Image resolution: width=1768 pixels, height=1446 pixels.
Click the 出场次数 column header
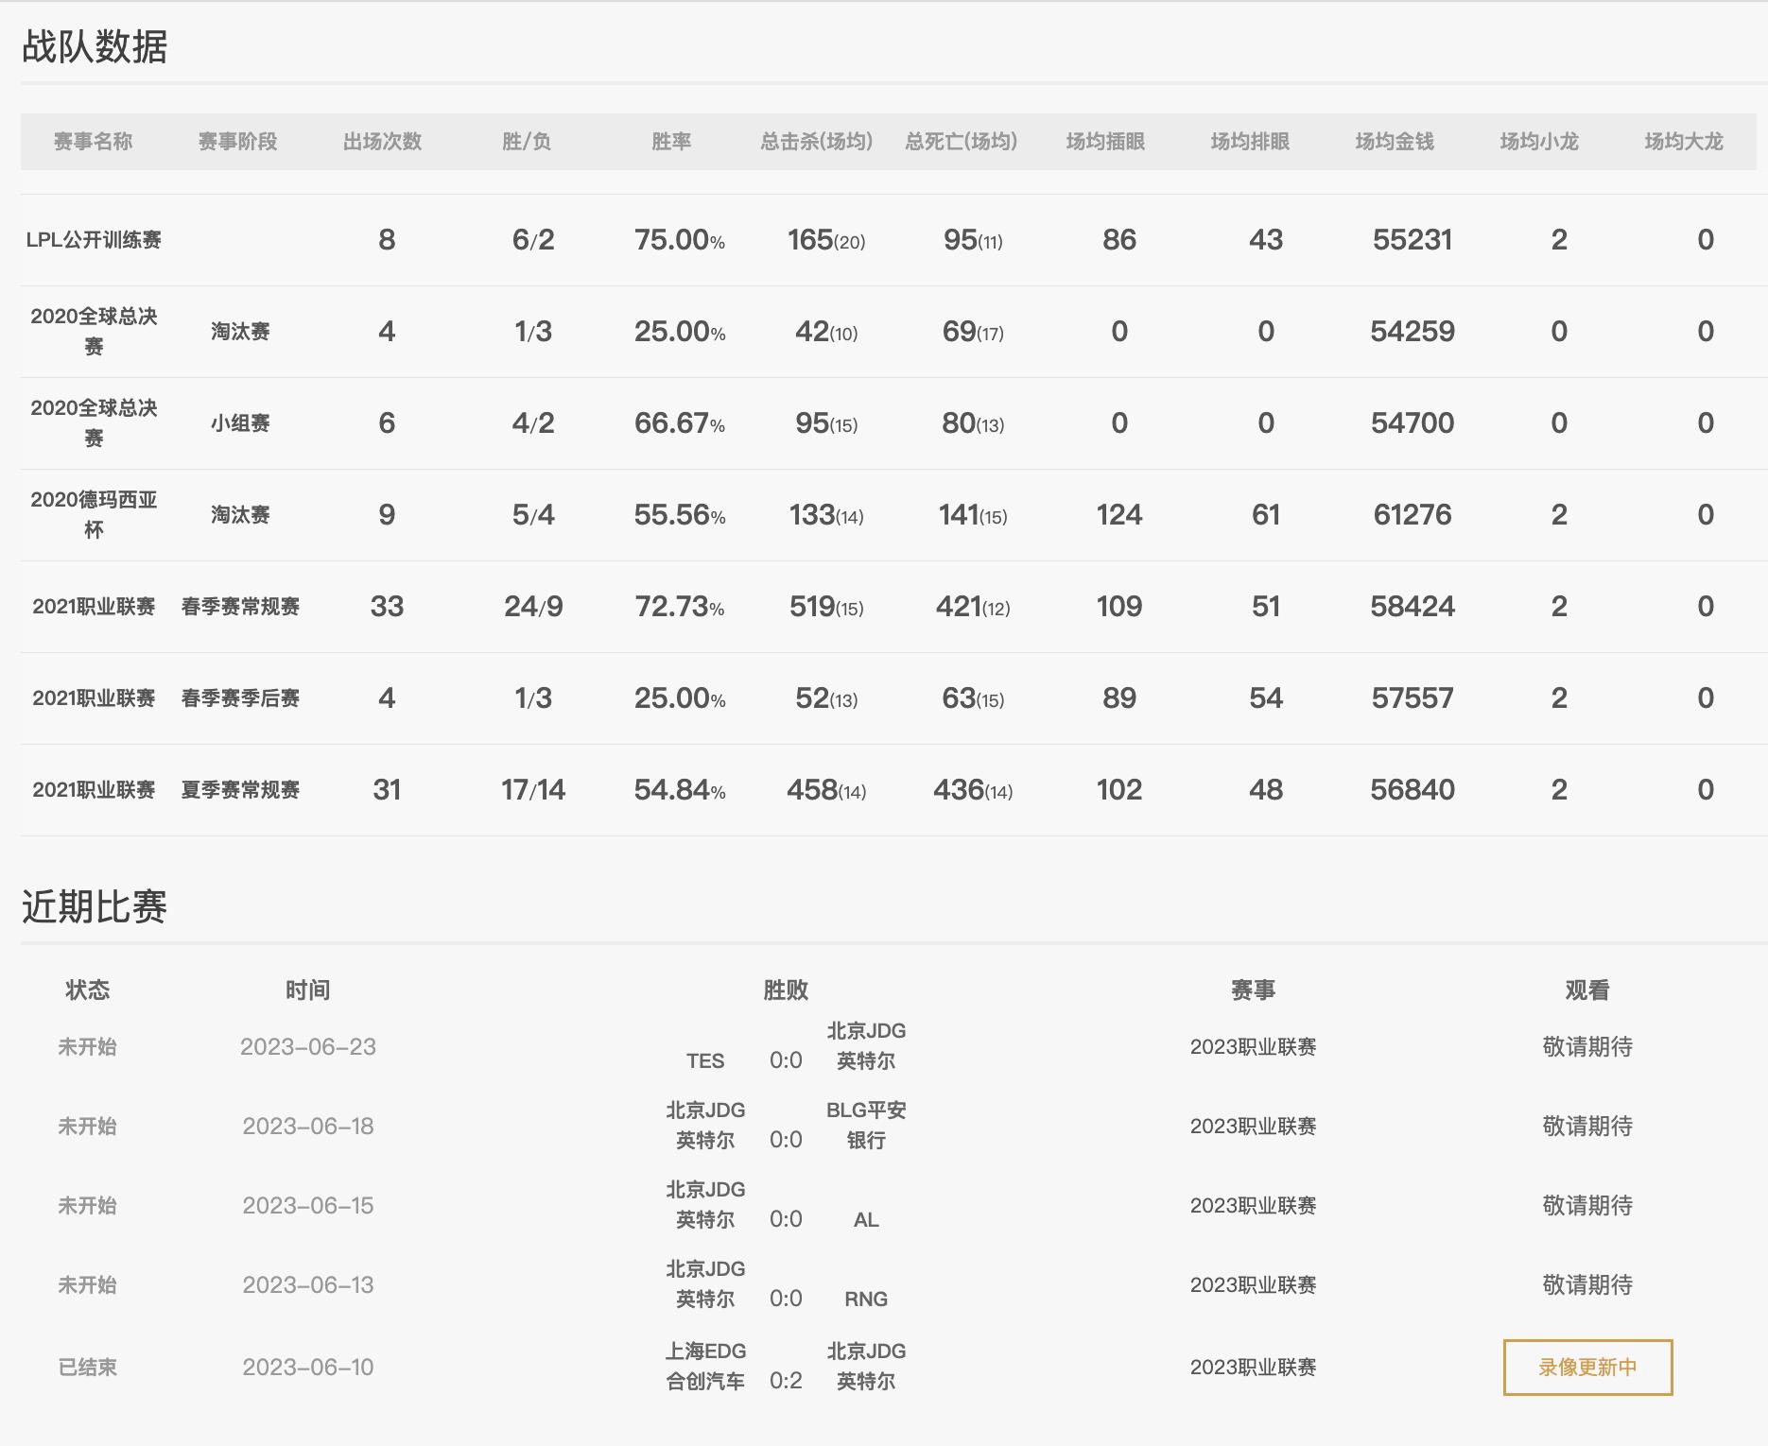(x=384, y=142)
